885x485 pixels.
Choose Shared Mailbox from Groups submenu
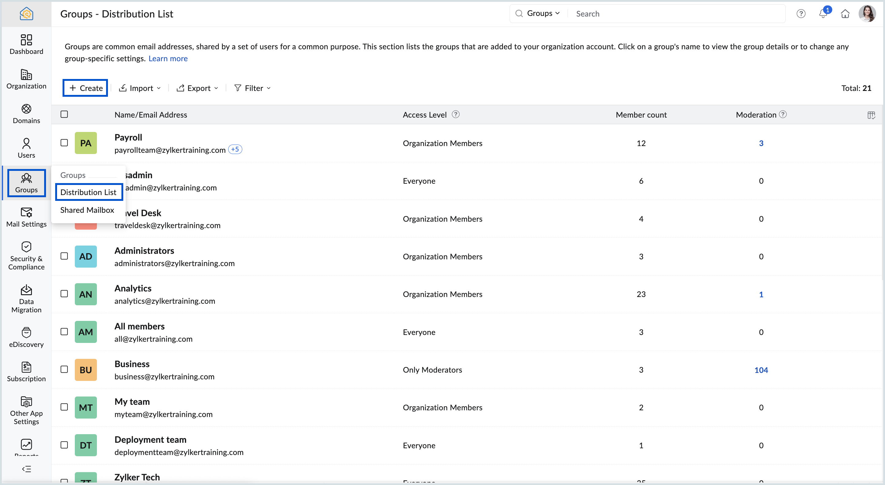click(x=87, y=210)
